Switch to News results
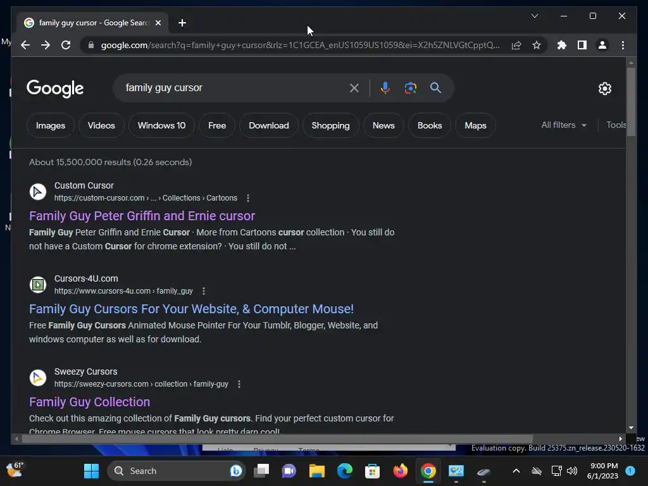 tap(383, 125)
